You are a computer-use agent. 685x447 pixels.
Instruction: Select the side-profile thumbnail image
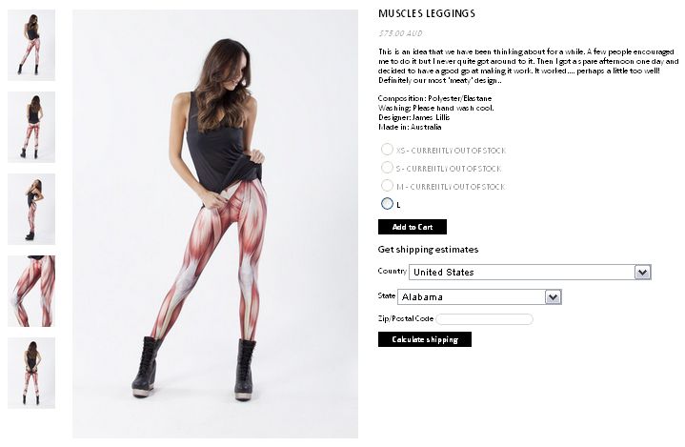[x=31, y=209]
